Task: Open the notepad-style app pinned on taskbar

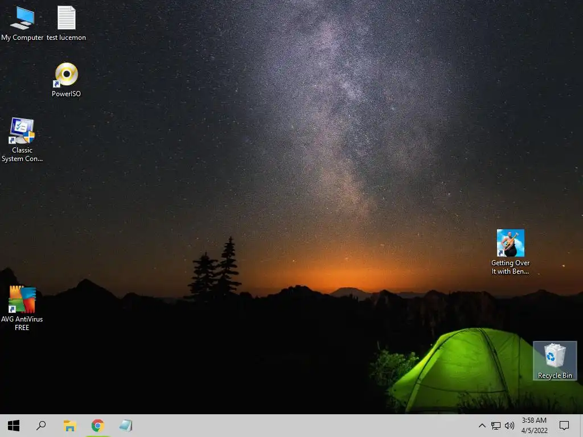Action: point(126,426)
